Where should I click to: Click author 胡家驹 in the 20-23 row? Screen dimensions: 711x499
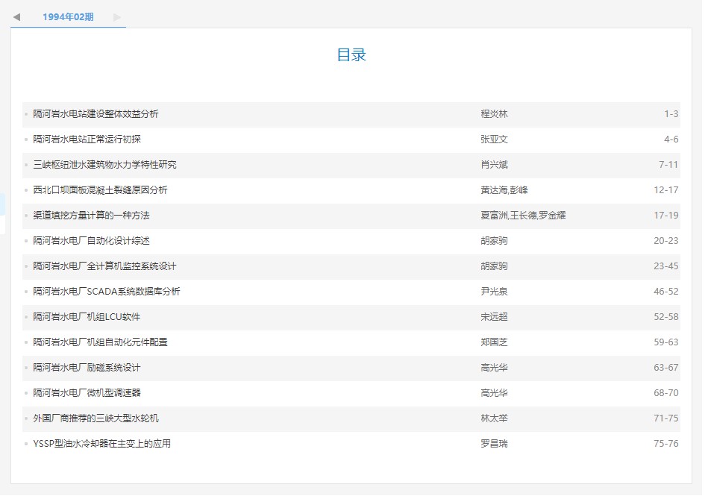pos(494,241)
